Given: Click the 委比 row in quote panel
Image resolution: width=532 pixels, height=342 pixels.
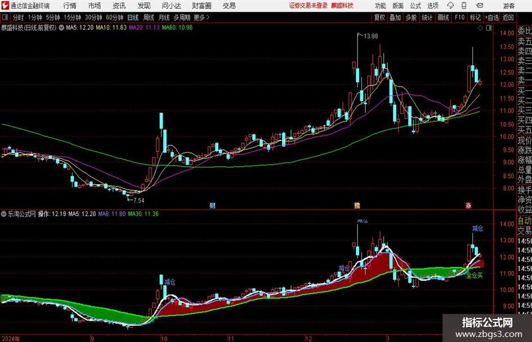Looking at the screenshot, I should coord(524,31).
